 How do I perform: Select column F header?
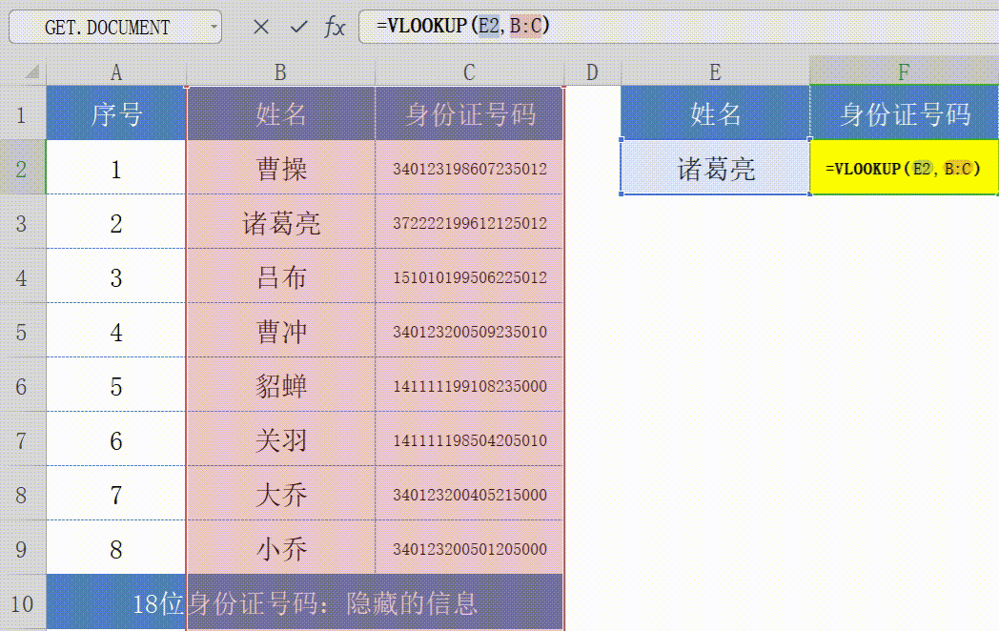(902, 71)
